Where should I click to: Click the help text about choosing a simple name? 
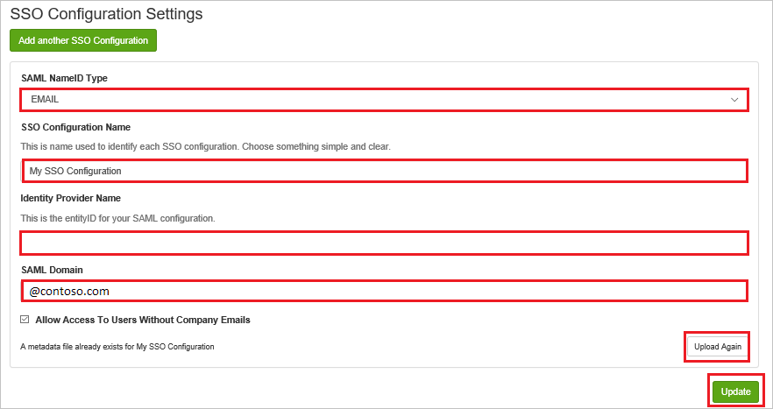coord(206,147)
